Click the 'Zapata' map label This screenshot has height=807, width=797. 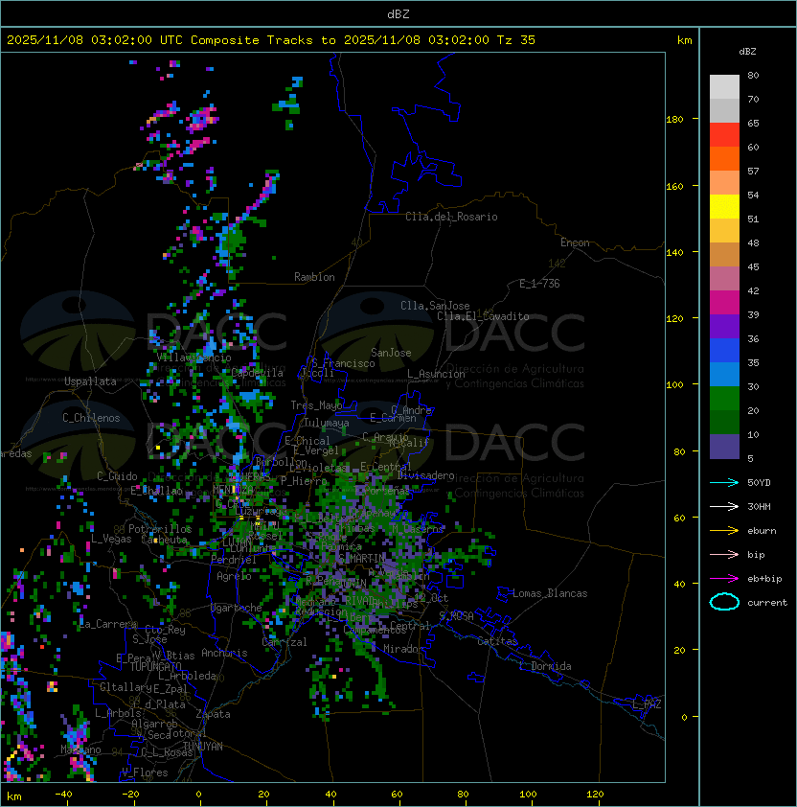point(213,714)
